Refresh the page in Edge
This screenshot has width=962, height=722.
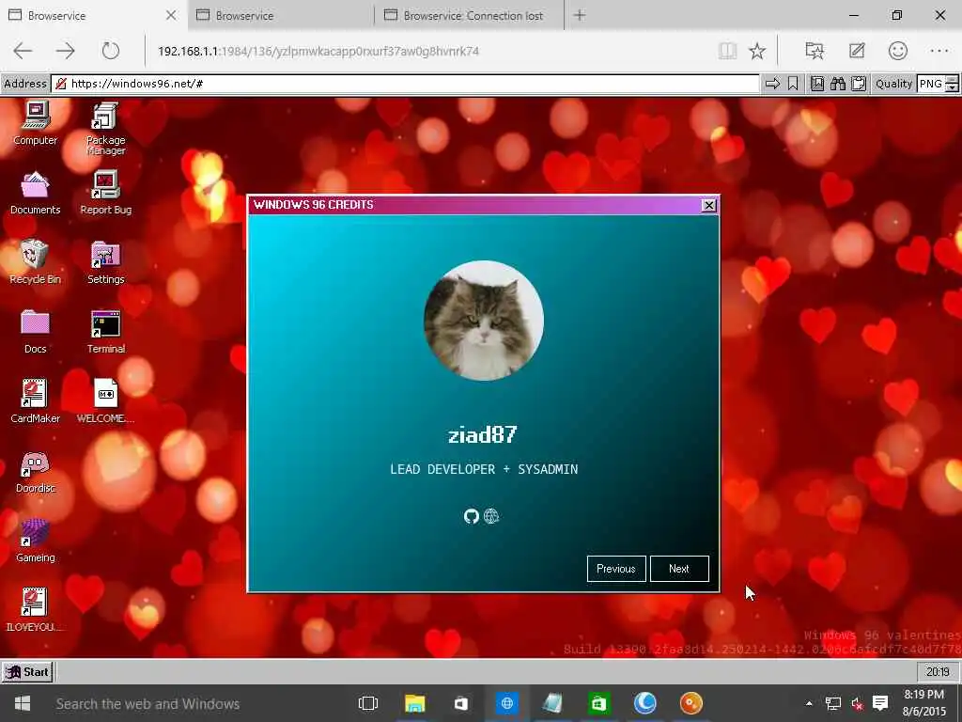[111, 51]
